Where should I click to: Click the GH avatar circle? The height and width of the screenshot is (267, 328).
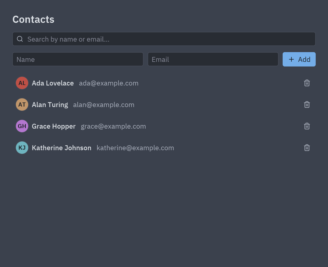tap(22, 126)
